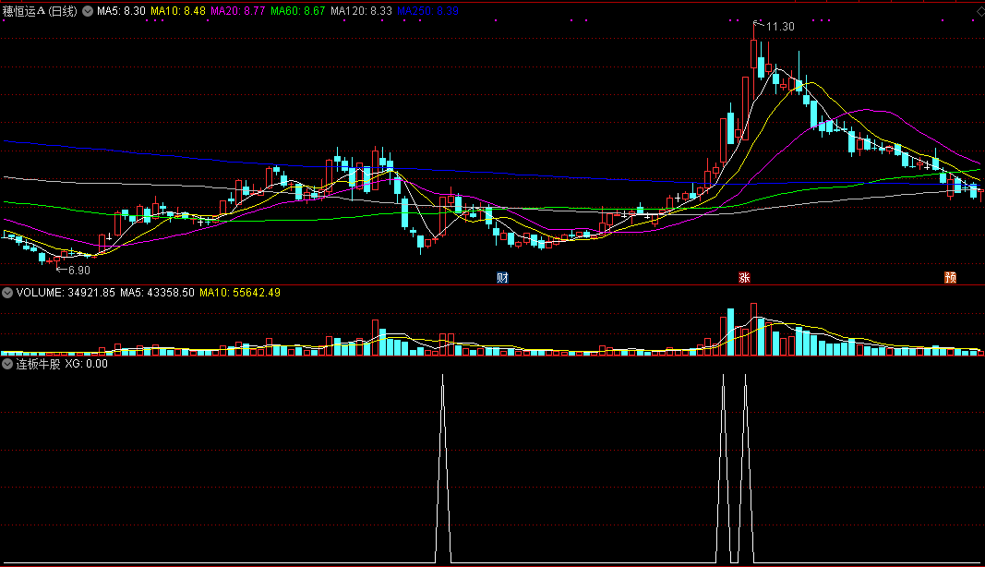Image resolution: width=985 pixels, height=567 pixels.
Task: Click the 11.30 high price label
Action: [780, 27]
